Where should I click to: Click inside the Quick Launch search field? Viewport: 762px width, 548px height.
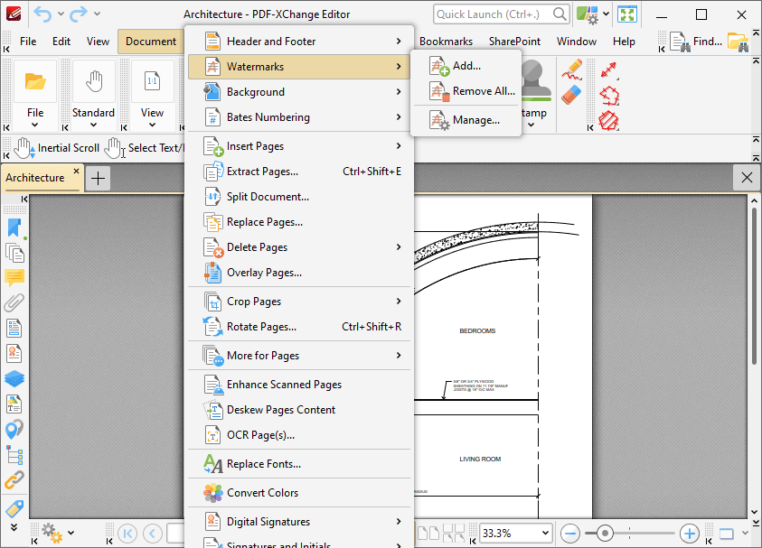pyautogui.click(x=501, y=14)
